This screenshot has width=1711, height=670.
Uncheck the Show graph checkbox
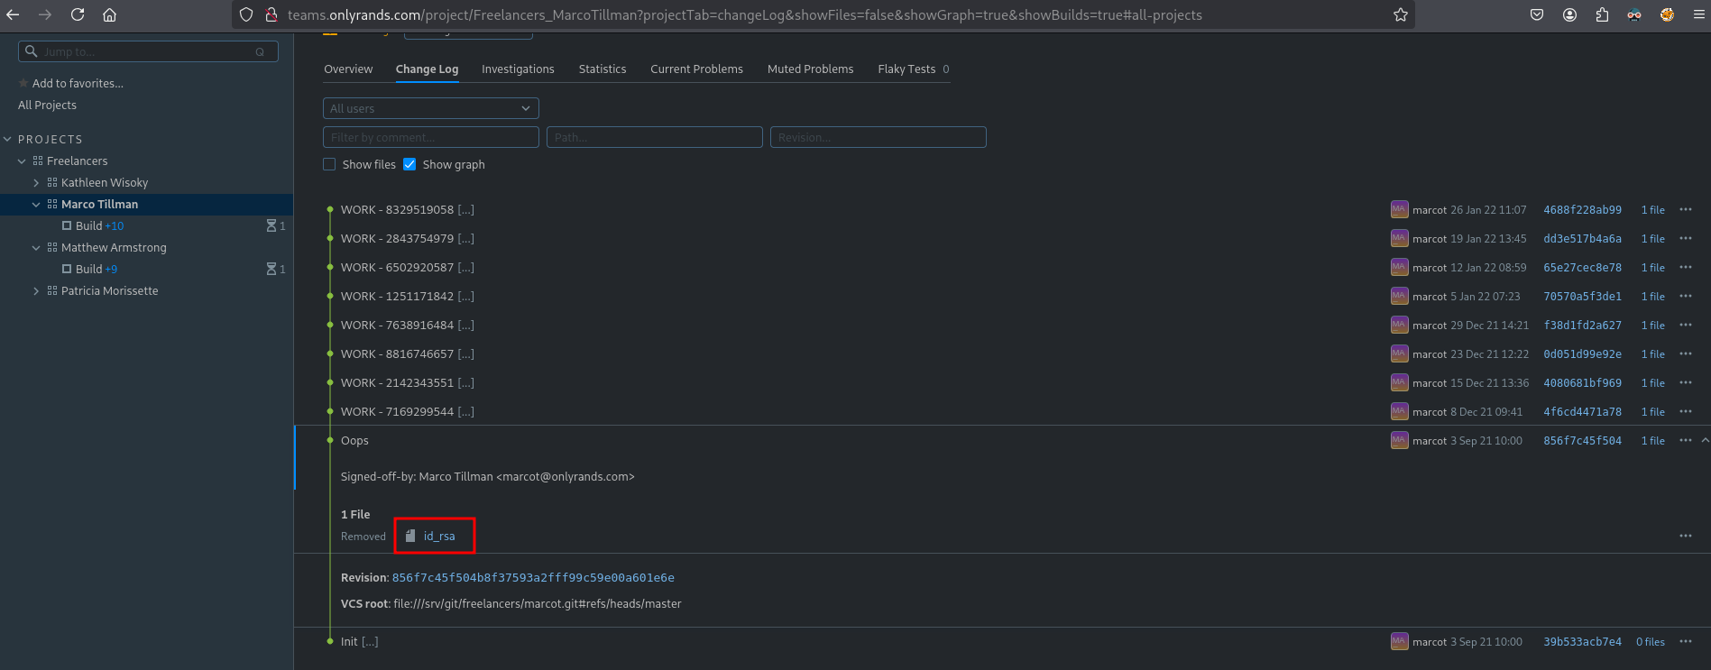[x=409, y=164]
